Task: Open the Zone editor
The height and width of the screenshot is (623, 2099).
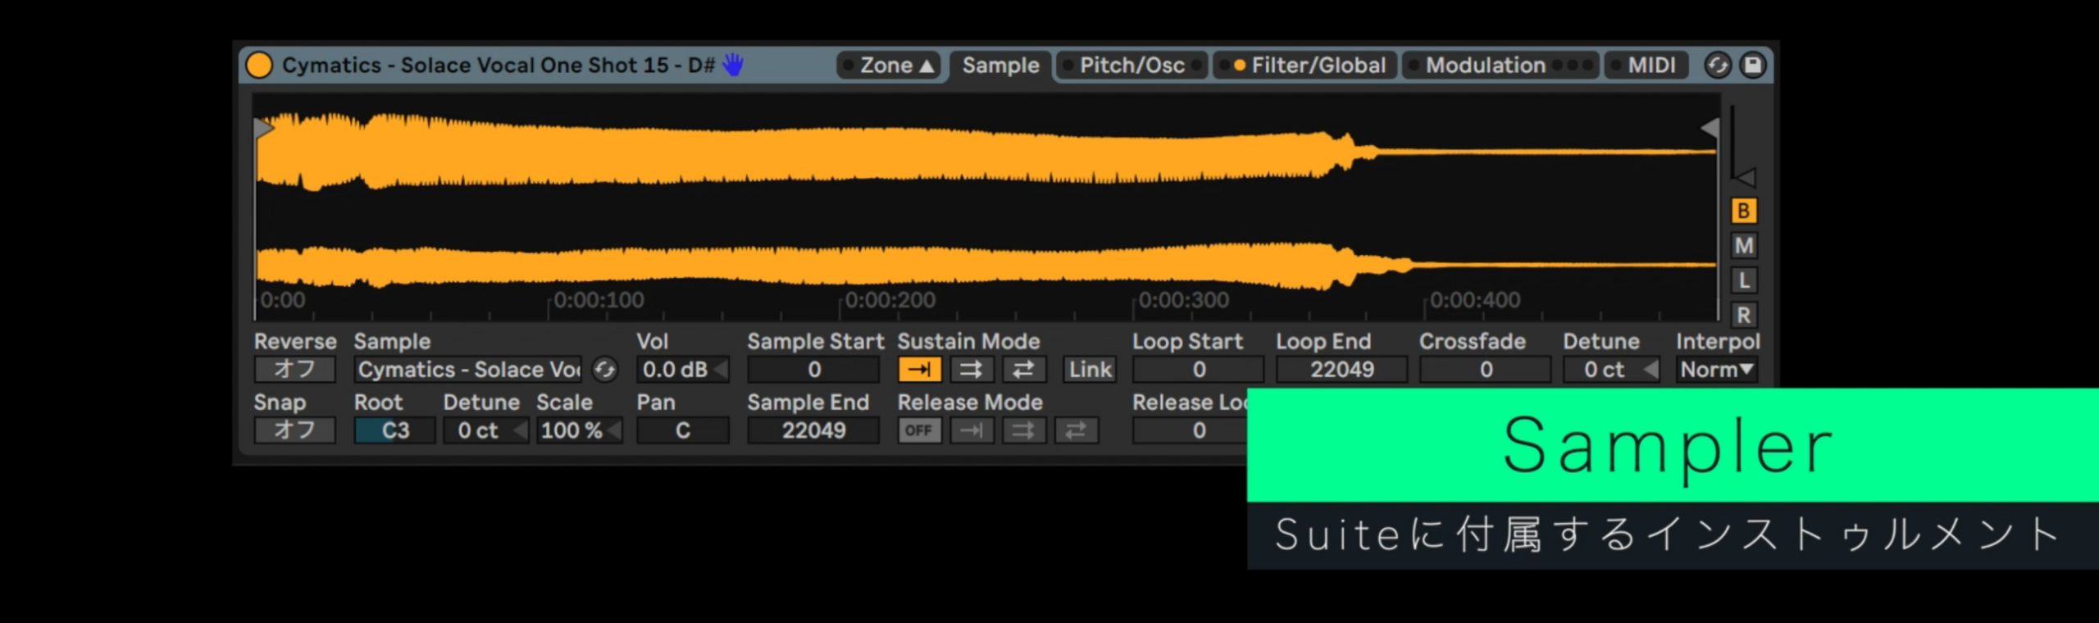Action: 889,65
